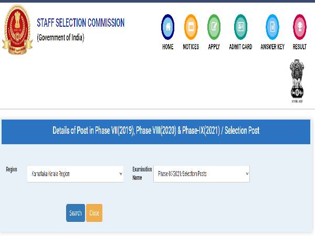Select RESULT menu label
The width and height of the screenshot is (315, 236).
click(299, 47)
